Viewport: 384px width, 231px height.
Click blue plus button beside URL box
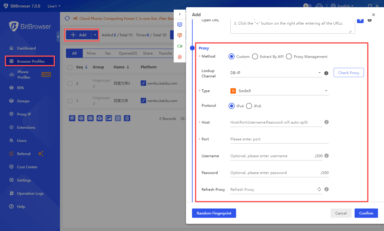[x=360, y=20]
